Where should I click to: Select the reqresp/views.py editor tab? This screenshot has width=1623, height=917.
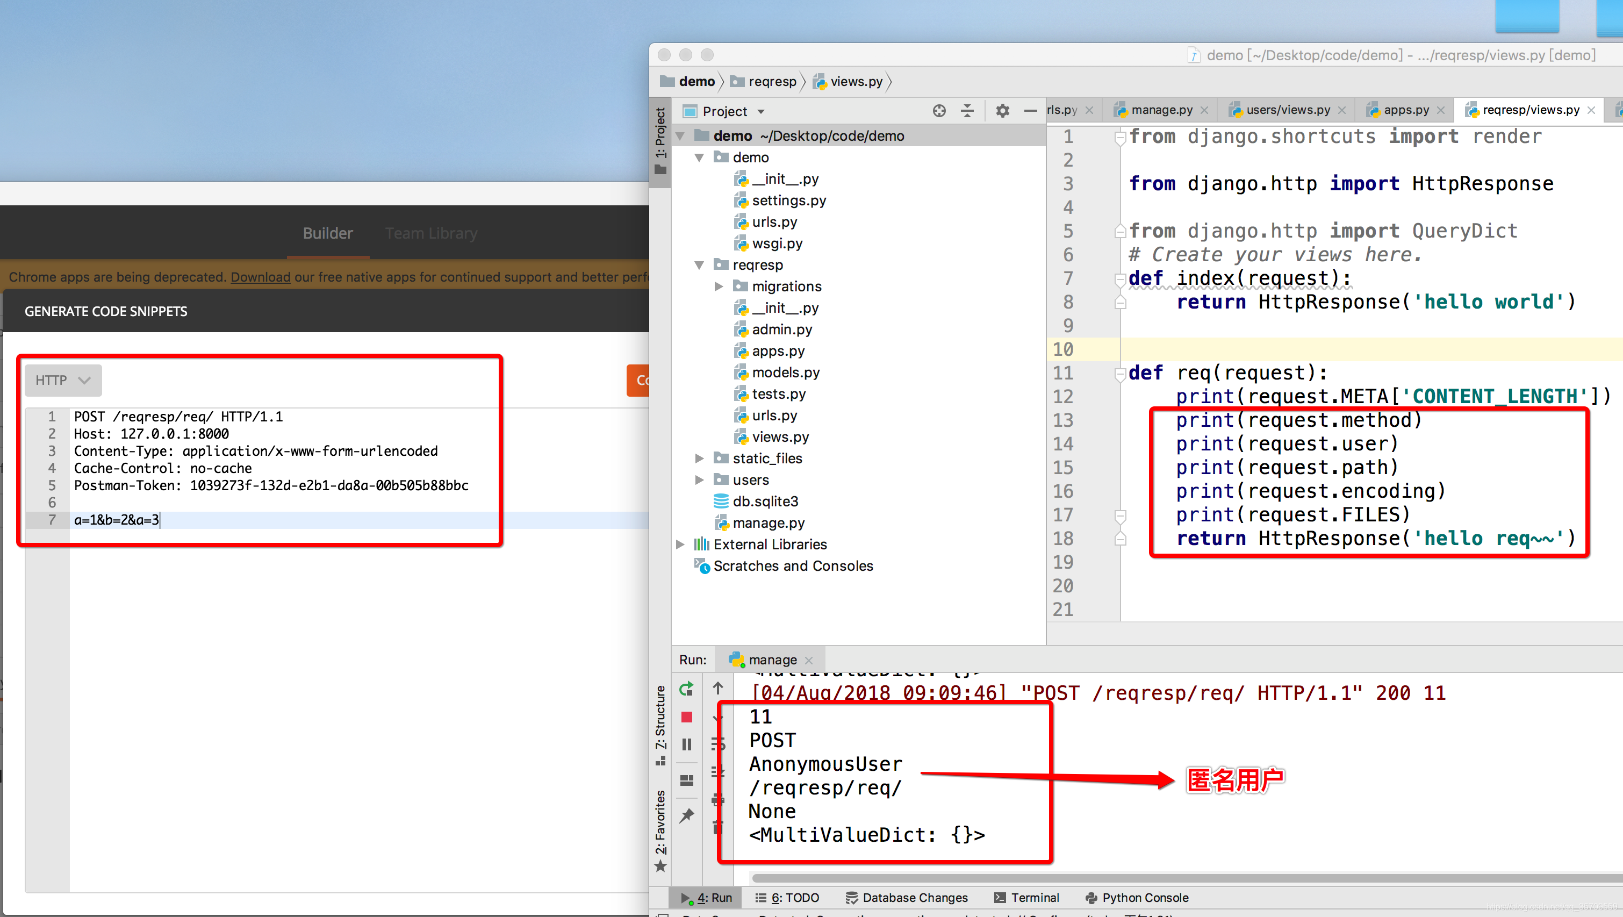(x=1529, y=110)
